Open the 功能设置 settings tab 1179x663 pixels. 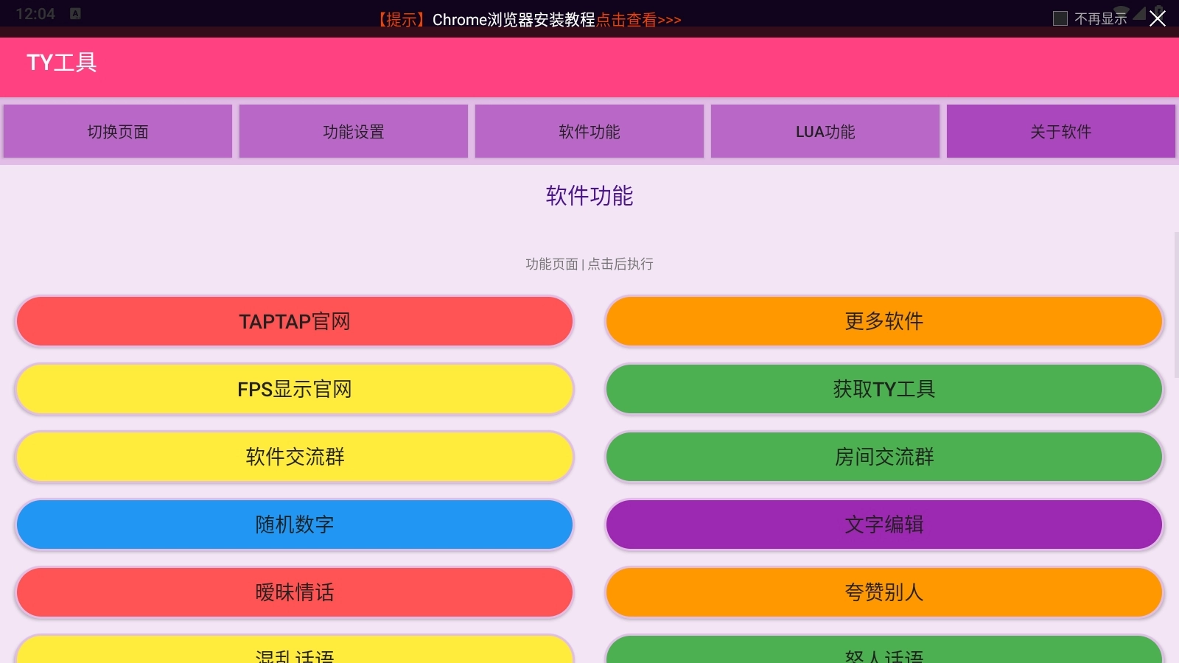click(x=353, y=131)
